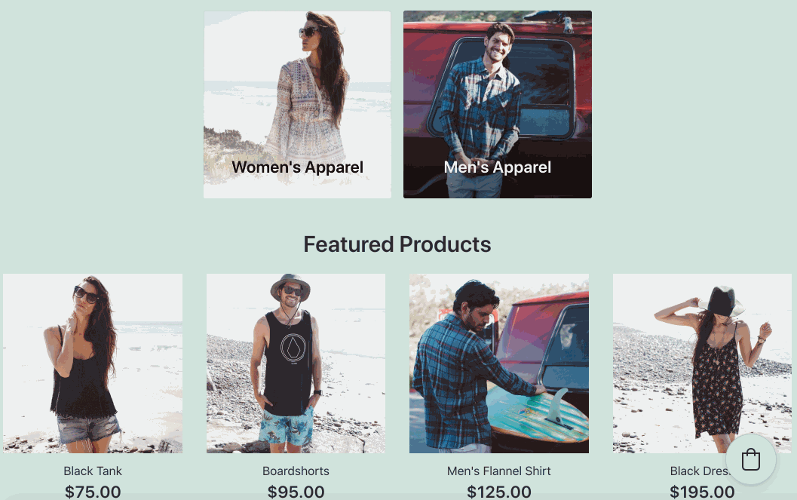View the Black Dress product photo
The height and width of the screenshot is (500, 797).
pos(703,363)
